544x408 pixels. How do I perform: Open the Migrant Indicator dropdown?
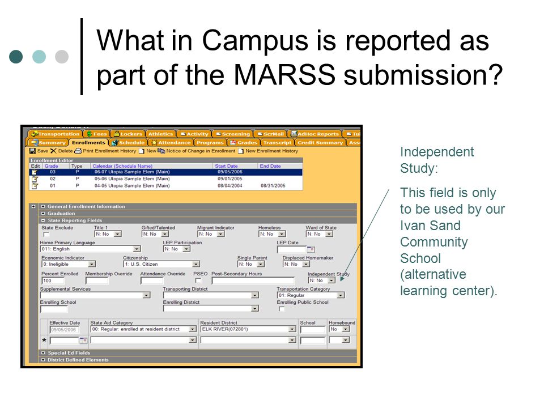point(220,234)
